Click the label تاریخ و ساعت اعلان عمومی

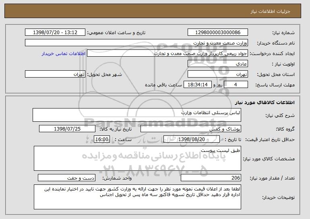116,33
